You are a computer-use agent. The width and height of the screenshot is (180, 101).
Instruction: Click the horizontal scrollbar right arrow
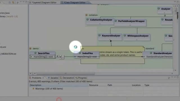[172, 74]
